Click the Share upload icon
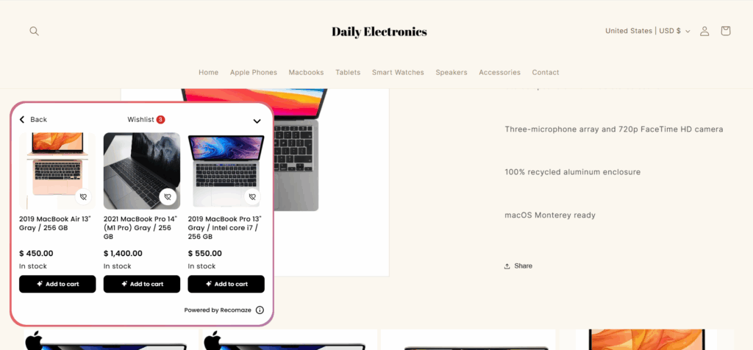The height and width of the screenshot is (350, 753). click(x=507, y=266)
